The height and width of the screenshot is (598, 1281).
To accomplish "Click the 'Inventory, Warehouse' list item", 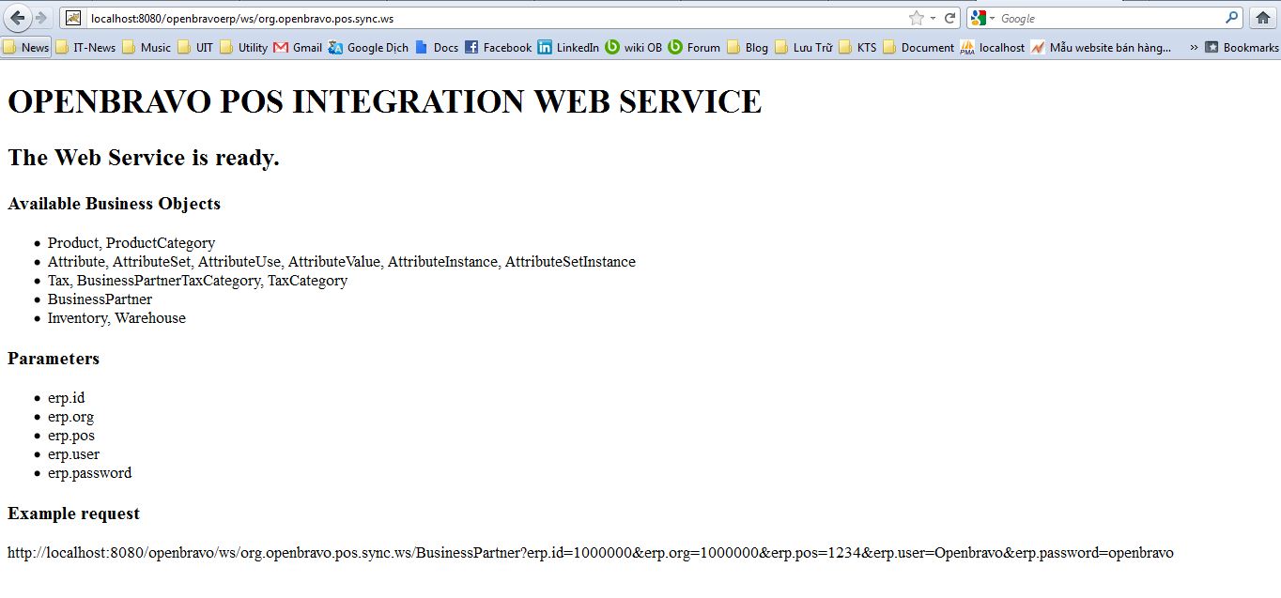I will pyautogui.click(x=116, y=318).
